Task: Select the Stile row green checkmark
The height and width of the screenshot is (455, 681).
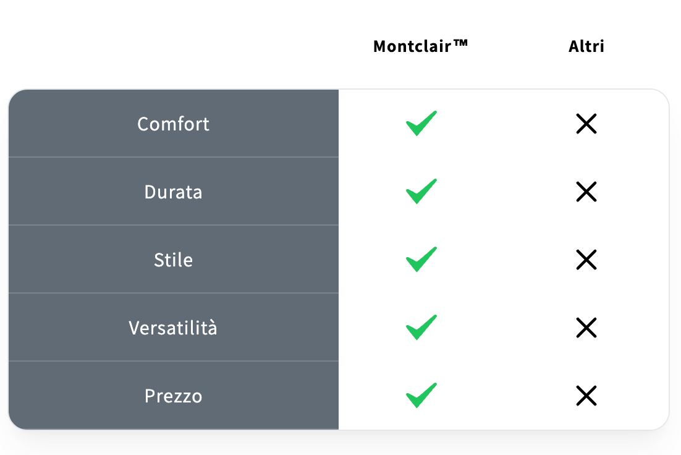Action: (x=421, y=260)
